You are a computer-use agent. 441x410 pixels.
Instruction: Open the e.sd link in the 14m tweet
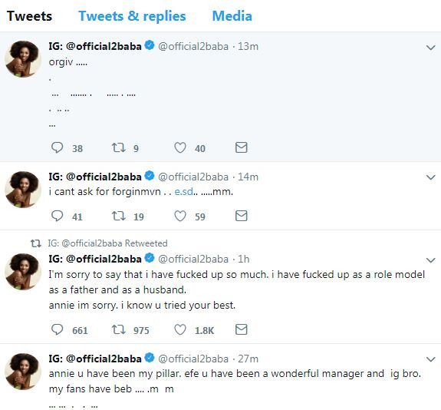click(183, 192)
